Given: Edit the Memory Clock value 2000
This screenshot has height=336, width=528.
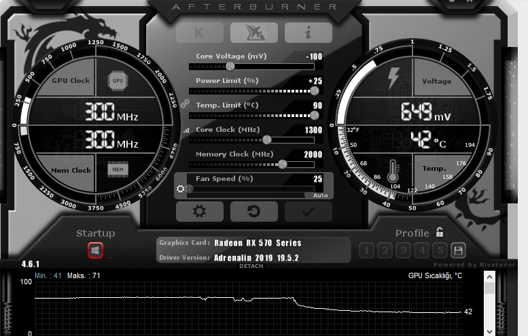Looking at the screenshot, I should tap(313, 154).
